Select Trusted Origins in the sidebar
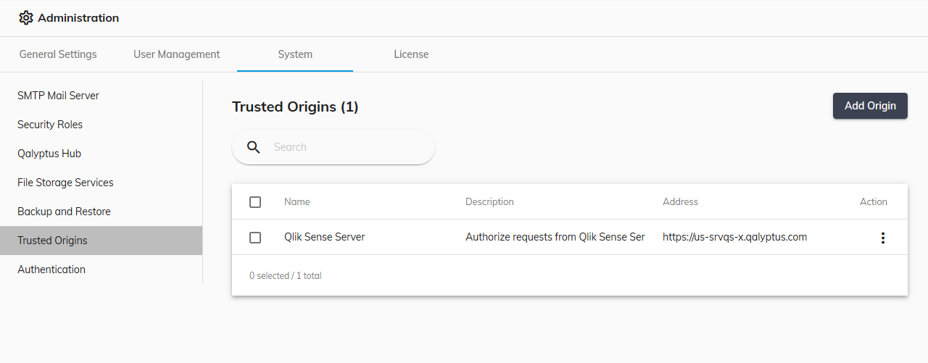Viewport: 928px width, 363px height. [101, 241]
